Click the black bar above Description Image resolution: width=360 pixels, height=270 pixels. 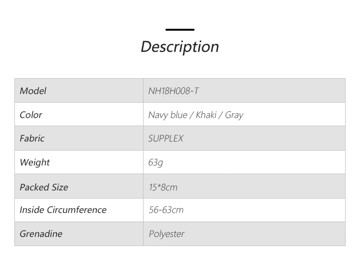point(180,30)
